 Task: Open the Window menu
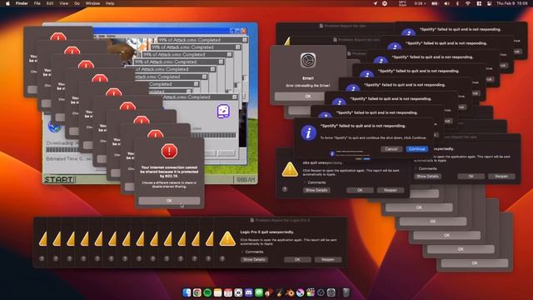(92, 3)
